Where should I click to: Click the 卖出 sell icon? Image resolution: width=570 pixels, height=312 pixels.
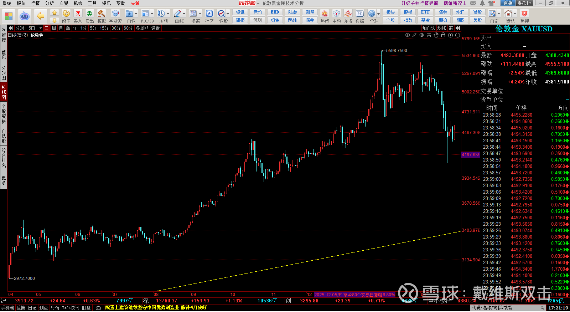89,14
